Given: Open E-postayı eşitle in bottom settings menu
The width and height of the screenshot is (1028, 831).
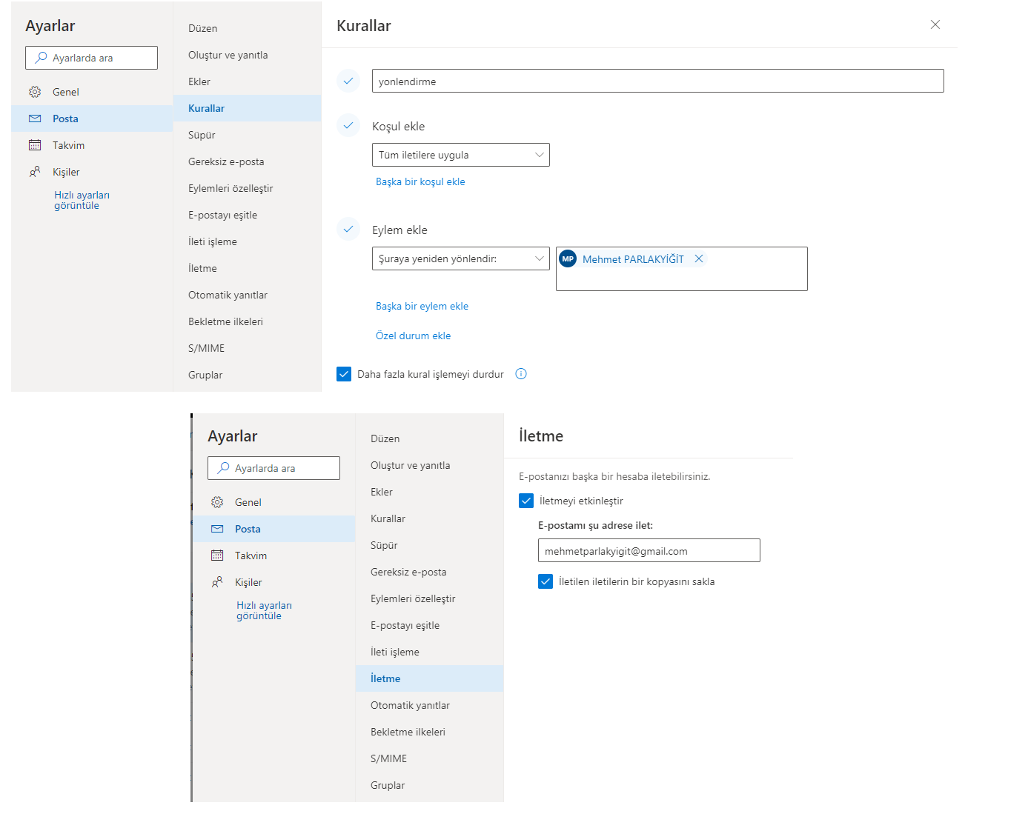Looking at the screenshot, I should point(430,625).
